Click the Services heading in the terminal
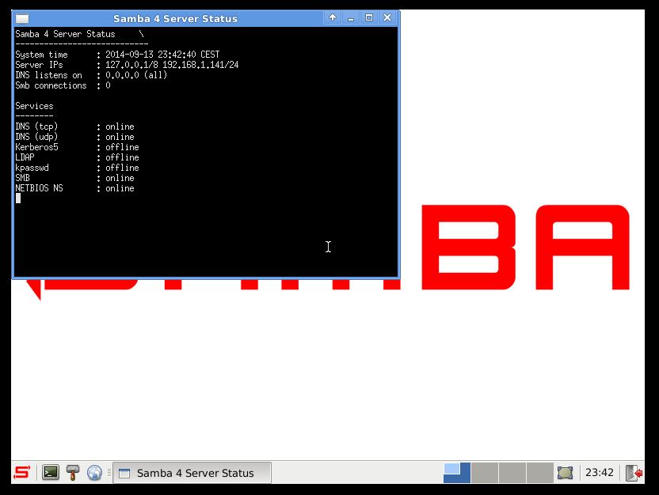Viewport: 659px width, 495px height. tap(34, 106)
